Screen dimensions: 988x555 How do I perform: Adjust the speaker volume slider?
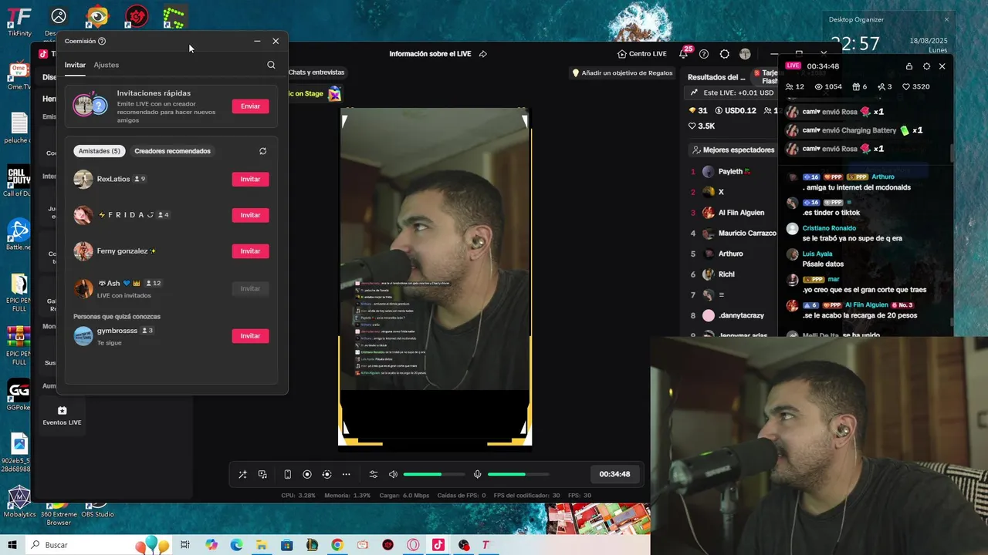coord(434,474)
